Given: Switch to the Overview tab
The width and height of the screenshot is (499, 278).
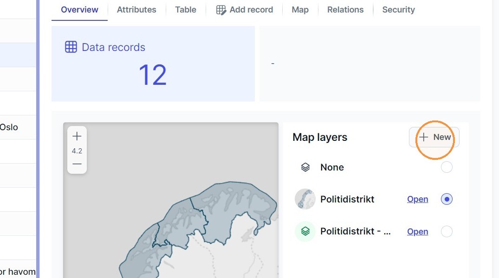Looking at the screenshot, I should [x=79, y=10].
